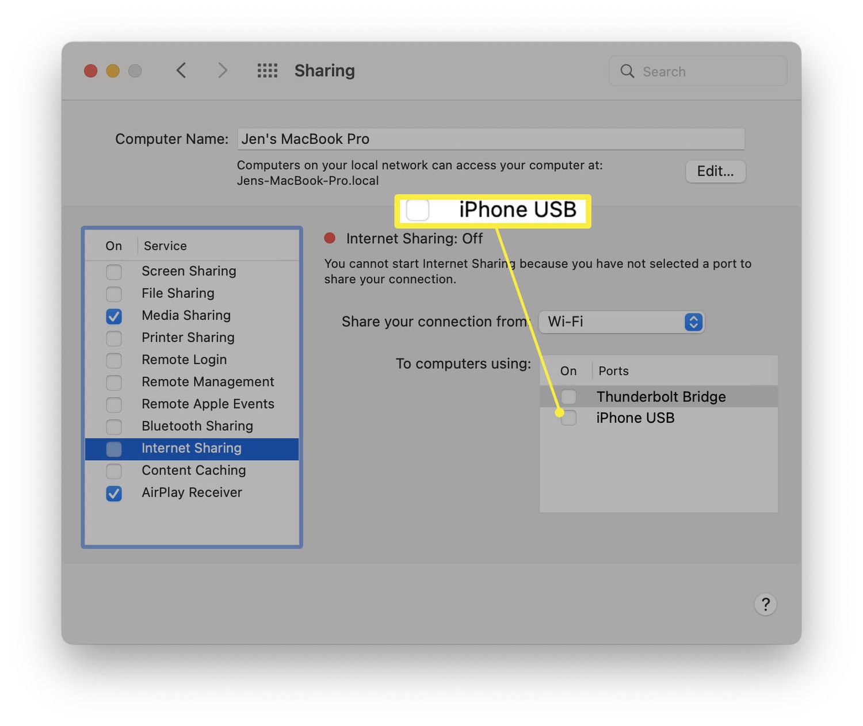Check the iPhone USB port checkbox
Image resolution: width=863 pixels, height=726 pixels.
tap(568, 418)
